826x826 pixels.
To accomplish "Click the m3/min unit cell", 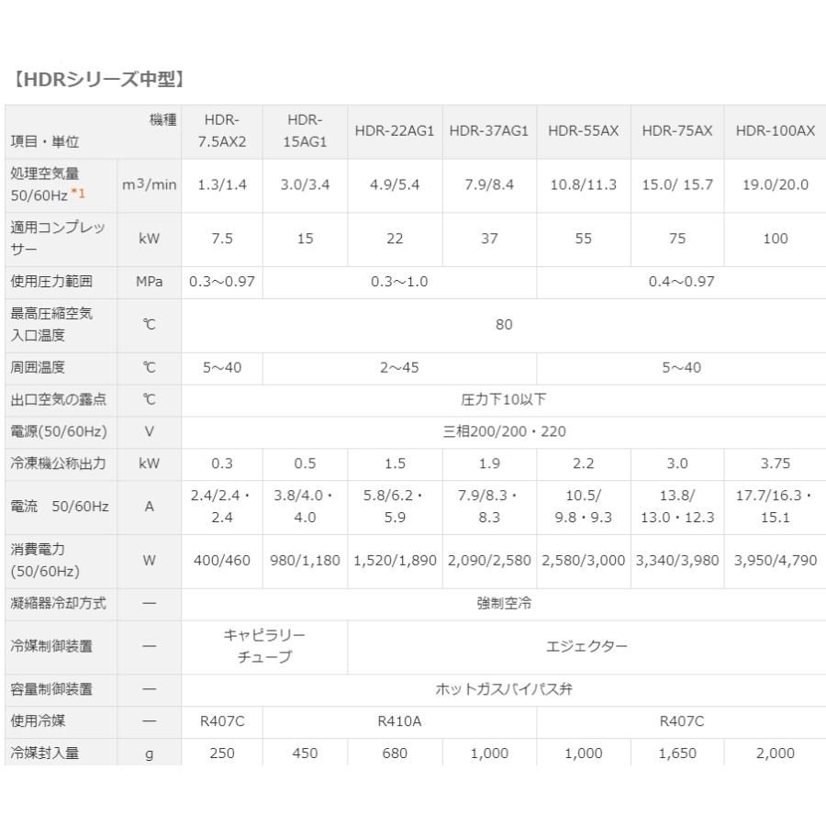I will (149, 184).
